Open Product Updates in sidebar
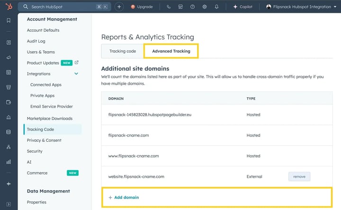This screenshot has width=341, height=210. click(43, 63)
